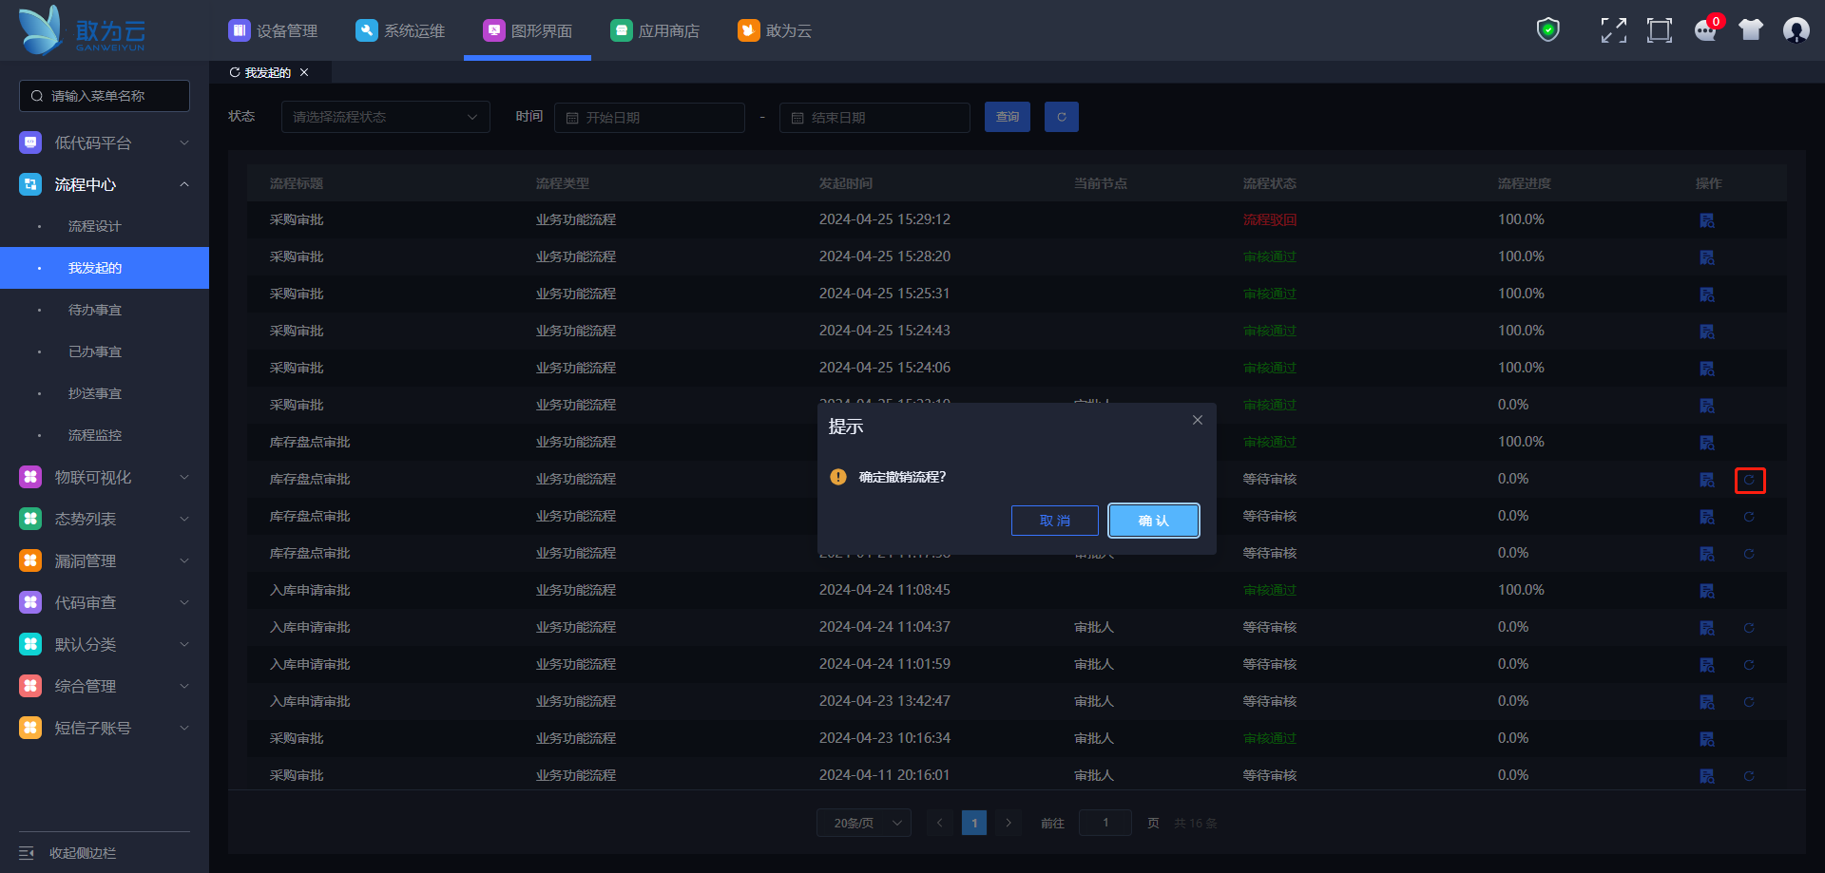Open the 待办事宜 sidebar item
This screenshot has height=873, width=1825.
(x=95, y=310)
